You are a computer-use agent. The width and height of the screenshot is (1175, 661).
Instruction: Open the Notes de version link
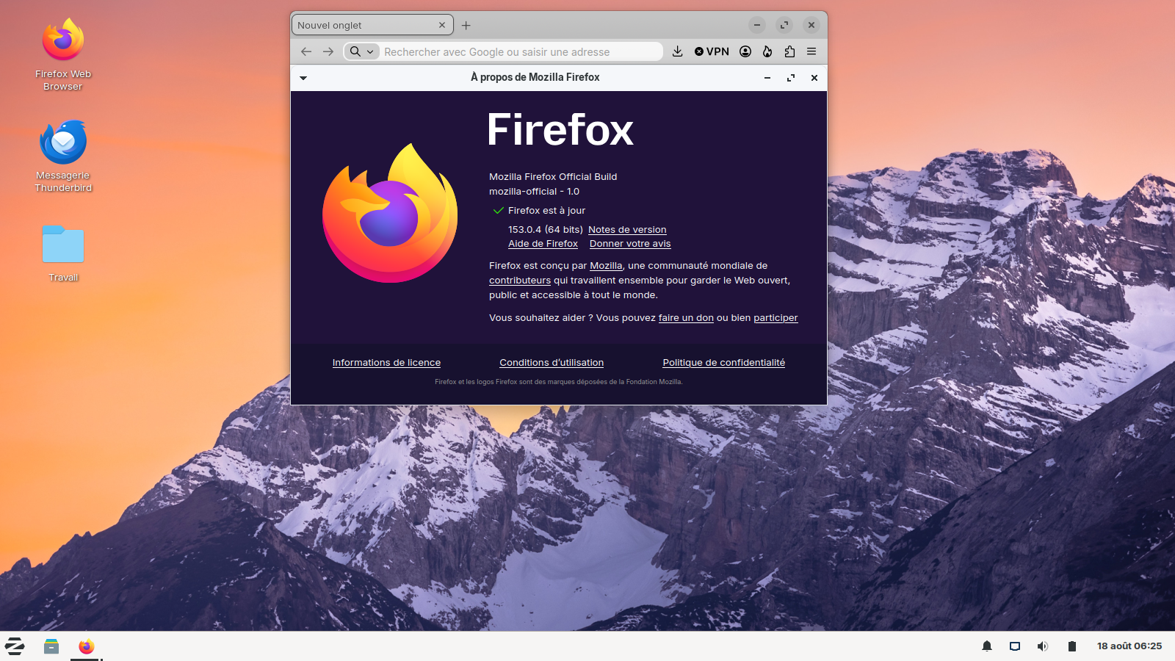coord(627,230)
